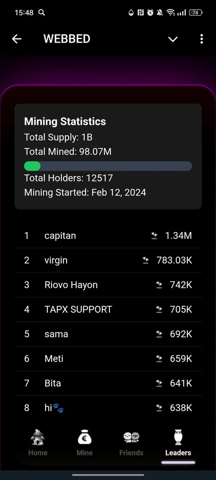Select the Mining Statistics card heading
This screenshot has width=216, height=480.
click(x=65, y=122)
